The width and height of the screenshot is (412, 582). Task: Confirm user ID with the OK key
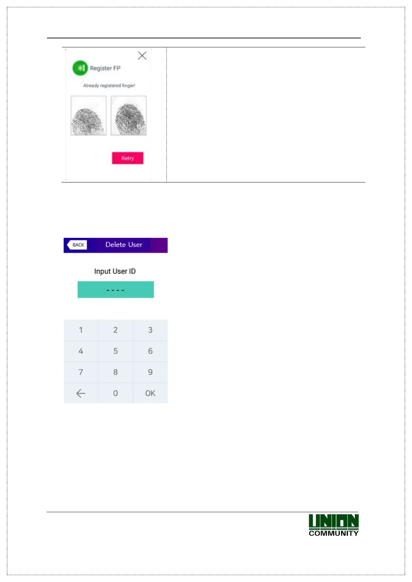point(150,393)
